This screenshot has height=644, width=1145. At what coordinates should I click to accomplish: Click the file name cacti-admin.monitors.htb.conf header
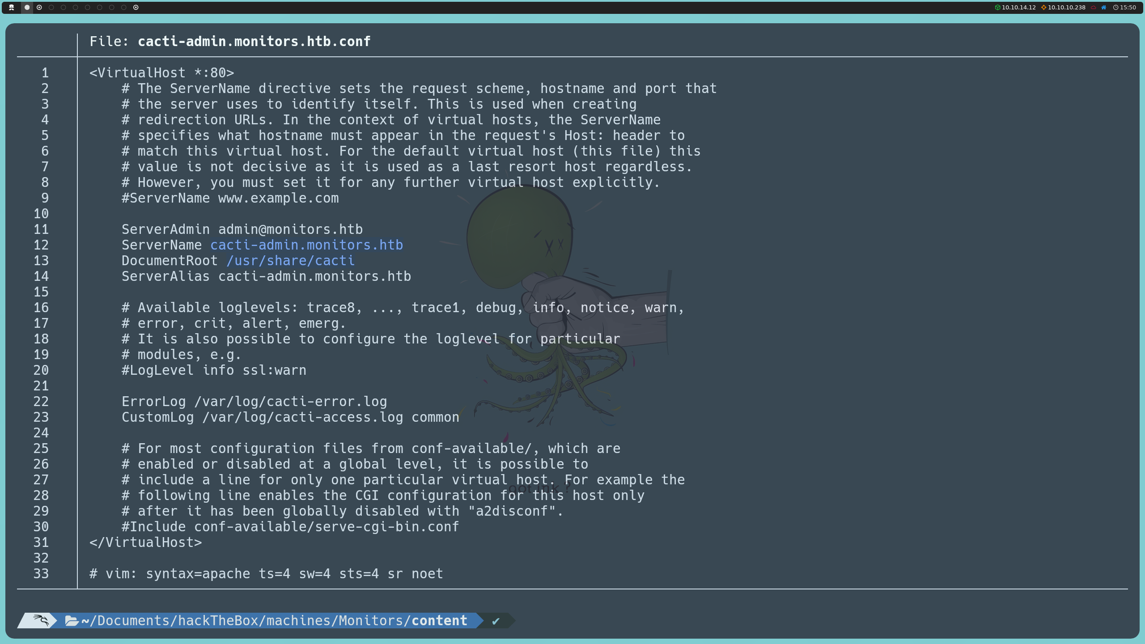[254, 42]
